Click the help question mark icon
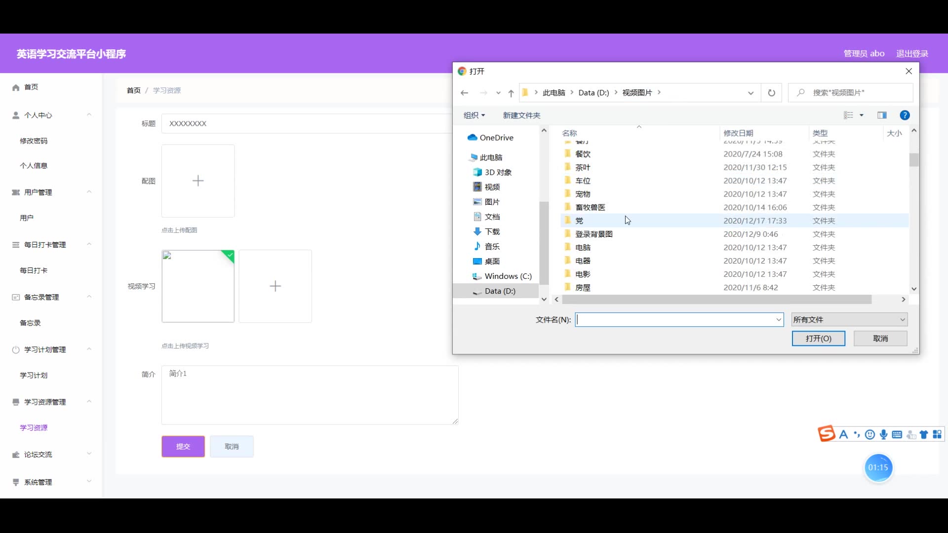948x533 pixels. (905, 115)
